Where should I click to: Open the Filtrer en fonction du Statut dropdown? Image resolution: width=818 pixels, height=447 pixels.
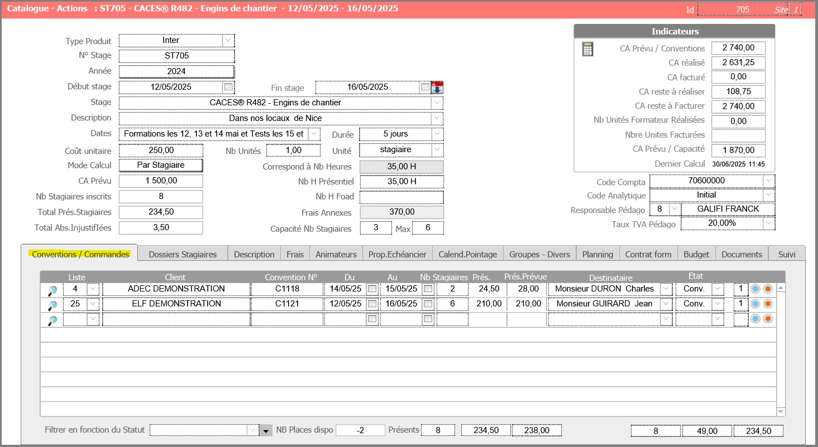click(253, 430)
